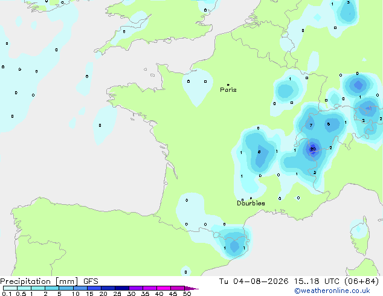Click the legend swatch between 40 and 45
The height and width of the screenshot is (296, 383).
[x=164, y=288]
